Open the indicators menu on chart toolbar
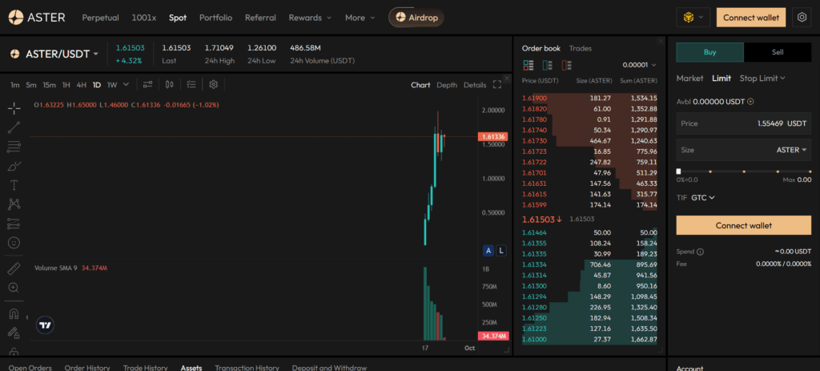The height and width of the screenshot is (371, 820). [x=147, y=84]
